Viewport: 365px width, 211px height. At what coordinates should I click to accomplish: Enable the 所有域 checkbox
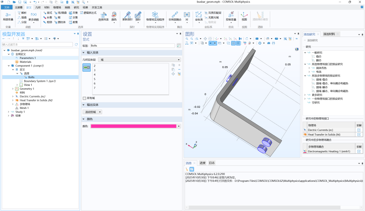pyautogui.click(x=84, y=98)
